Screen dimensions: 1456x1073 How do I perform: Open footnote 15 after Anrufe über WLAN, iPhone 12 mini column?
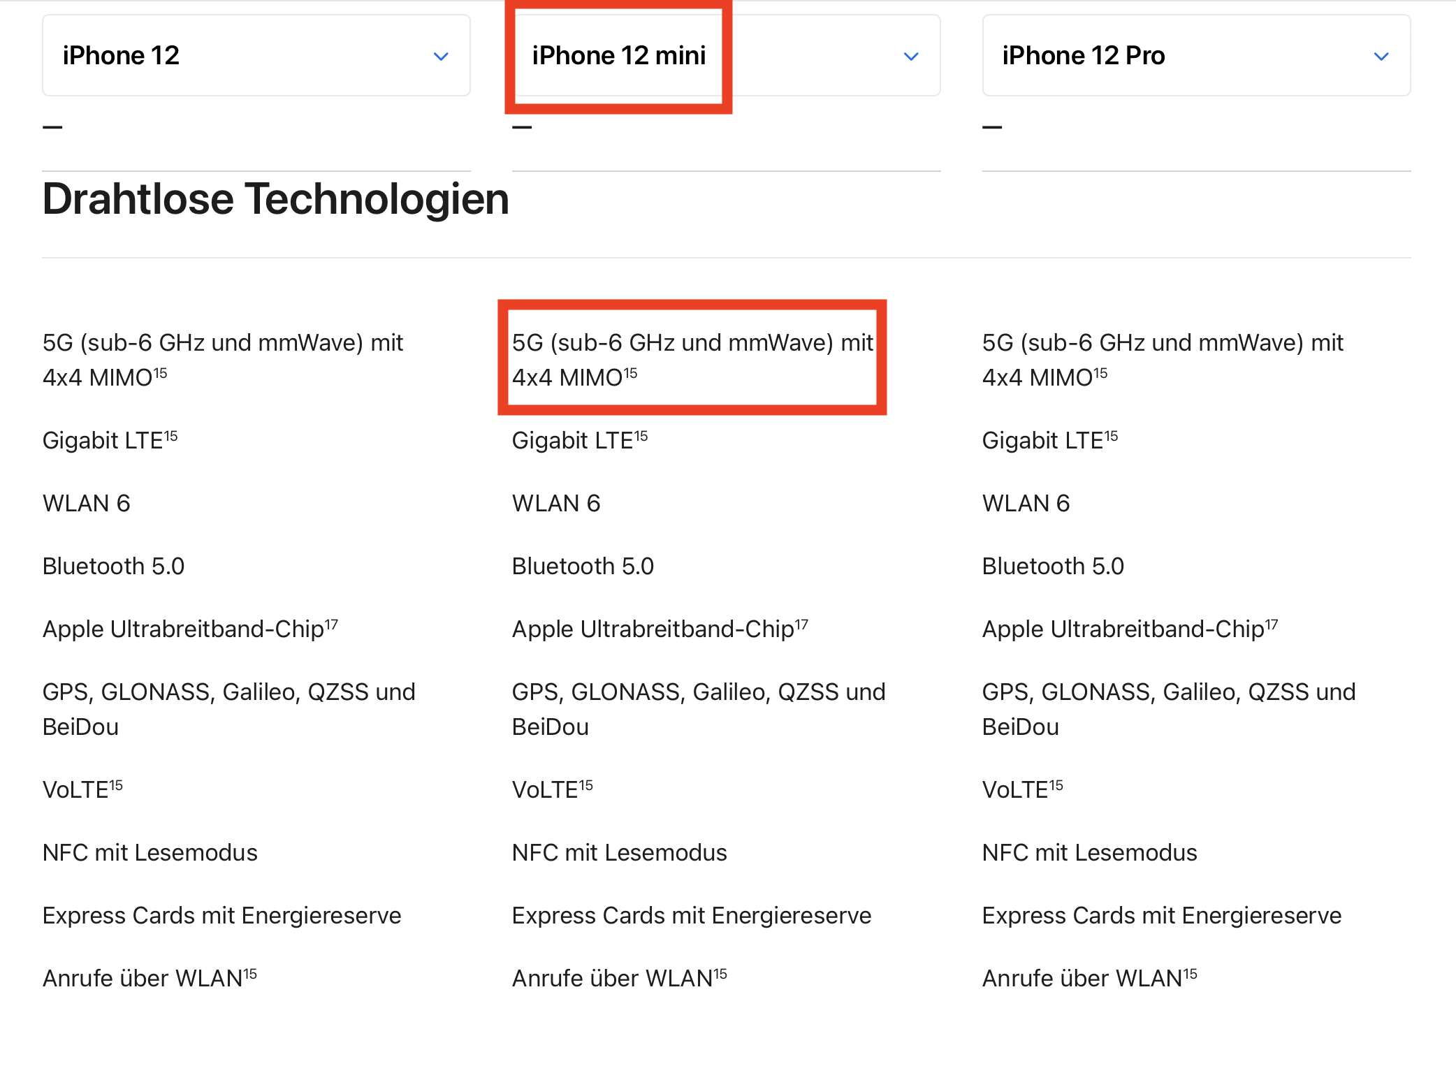720,973
